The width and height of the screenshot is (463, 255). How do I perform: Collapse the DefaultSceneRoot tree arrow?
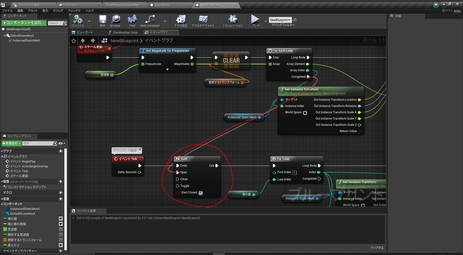click(x=5, y=36)
